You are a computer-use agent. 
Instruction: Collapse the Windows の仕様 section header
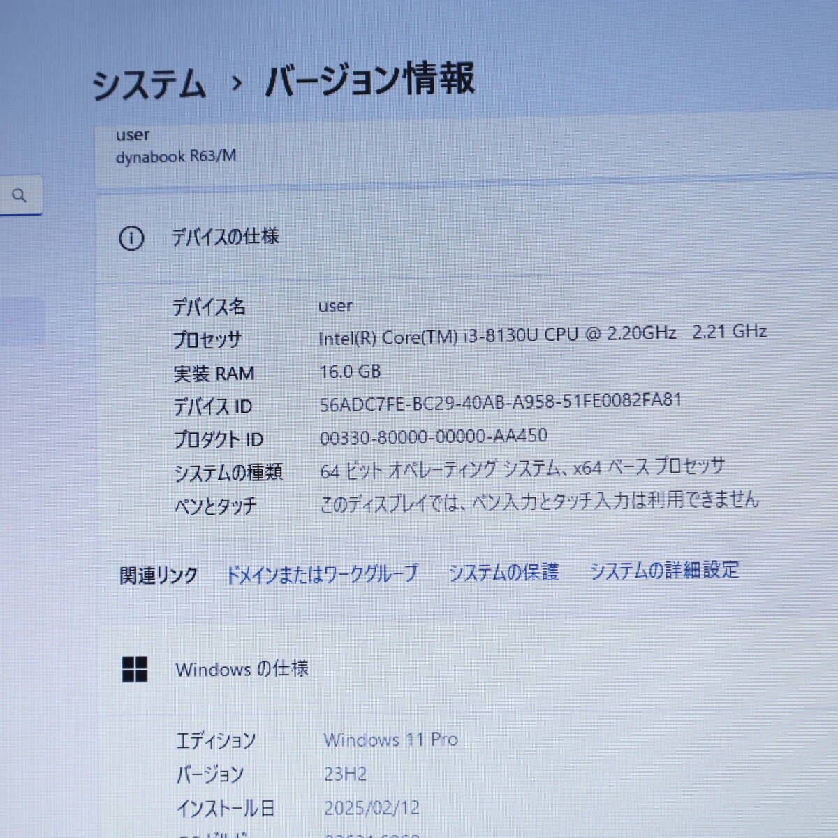coord(466,668)
